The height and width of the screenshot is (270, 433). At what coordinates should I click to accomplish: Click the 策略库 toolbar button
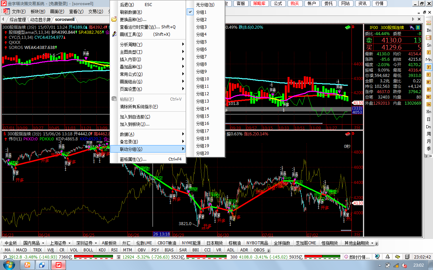(x=259, y=4)
